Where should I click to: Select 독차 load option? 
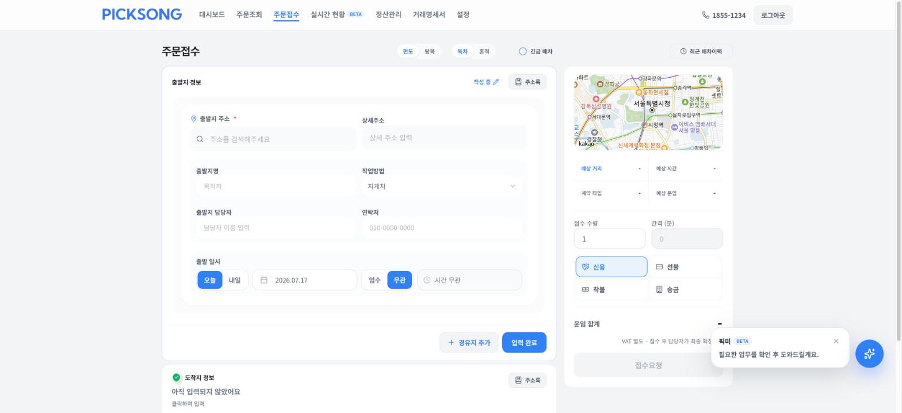click(463, 51)
